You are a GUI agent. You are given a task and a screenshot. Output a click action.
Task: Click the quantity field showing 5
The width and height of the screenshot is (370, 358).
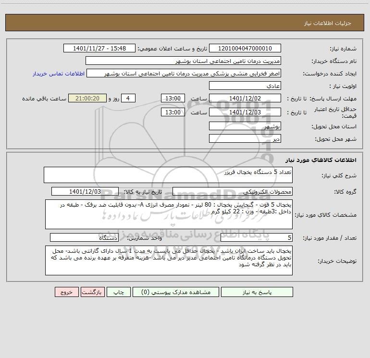[x=257, y=238]
